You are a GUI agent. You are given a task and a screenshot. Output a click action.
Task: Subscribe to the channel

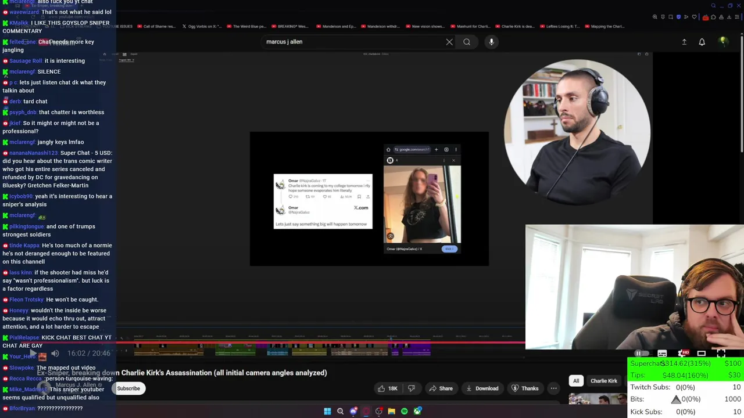click(x=128, y=388)
